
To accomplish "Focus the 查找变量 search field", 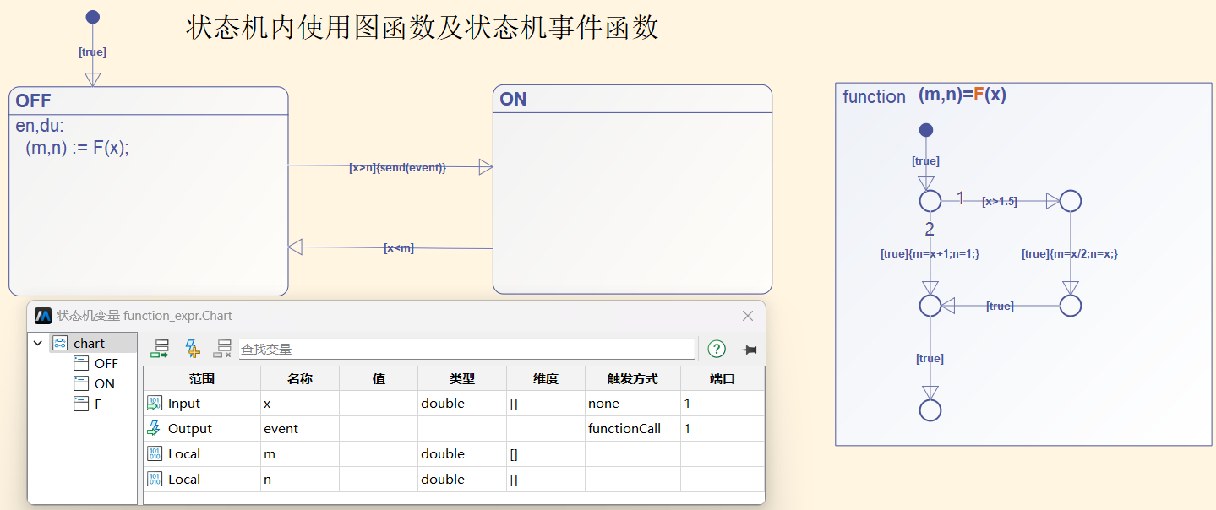I will [x=466, y=349].
